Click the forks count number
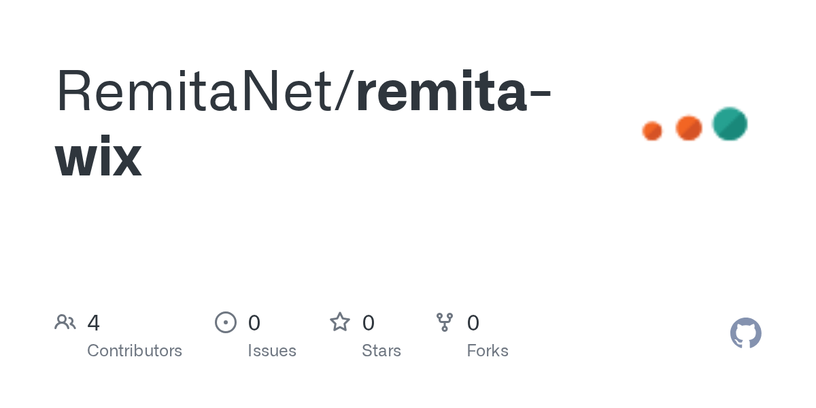 pyautogui.click(x=473, y=322)
